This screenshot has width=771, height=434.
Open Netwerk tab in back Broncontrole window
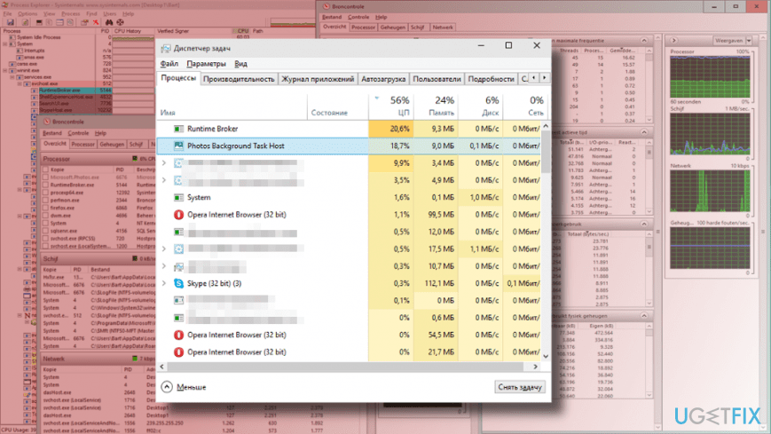(443, 28)
